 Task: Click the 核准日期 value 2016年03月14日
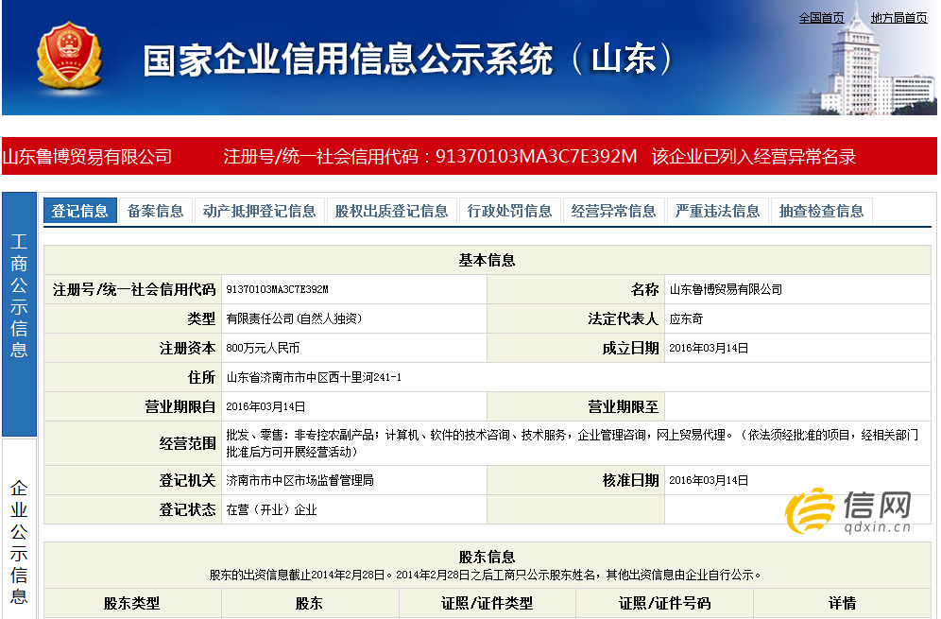[x=709, y=480]
